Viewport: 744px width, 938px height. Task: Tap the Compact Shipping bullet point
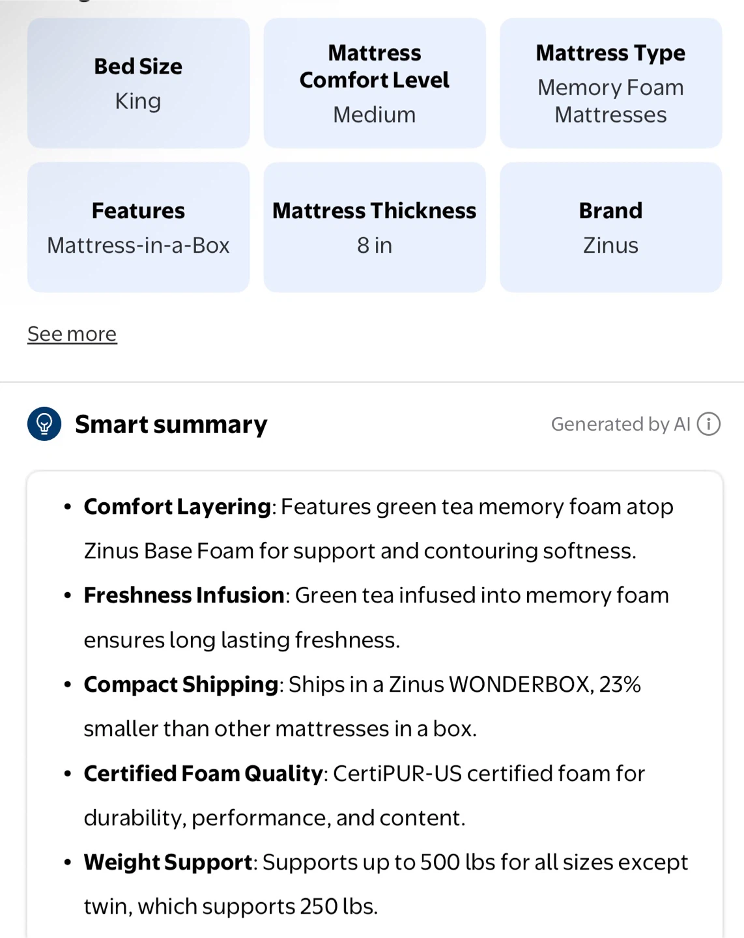click(x=362, y=707)
